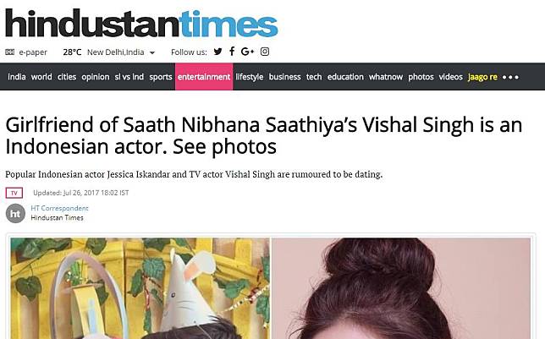Show more sections via three dots
This screenshot has width=545, height=339.
coord(510,77)
